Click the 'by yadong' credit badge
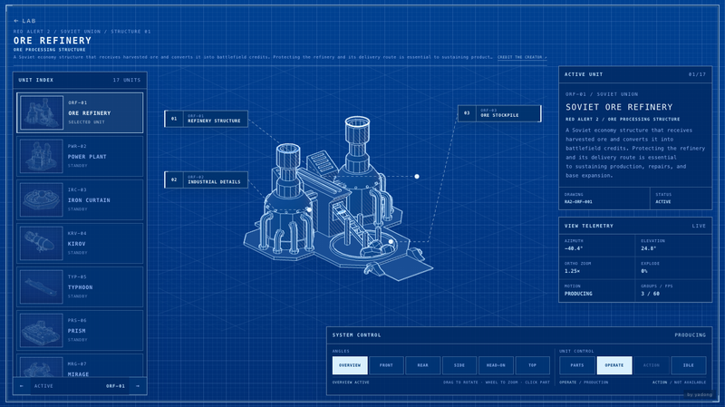The width and height of the screenshot is (725, 407). 700,394
